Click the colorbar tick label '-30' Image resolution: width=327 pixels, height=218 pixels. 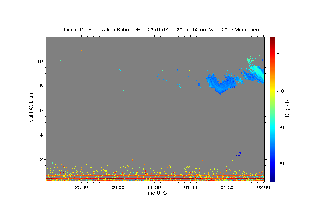click(281, 163)
